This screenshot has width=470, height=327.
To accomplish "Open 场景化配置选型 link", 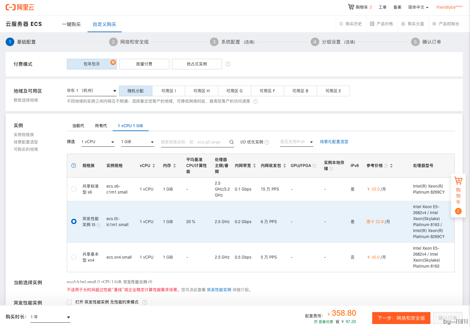I will click(x=334, y=142).
